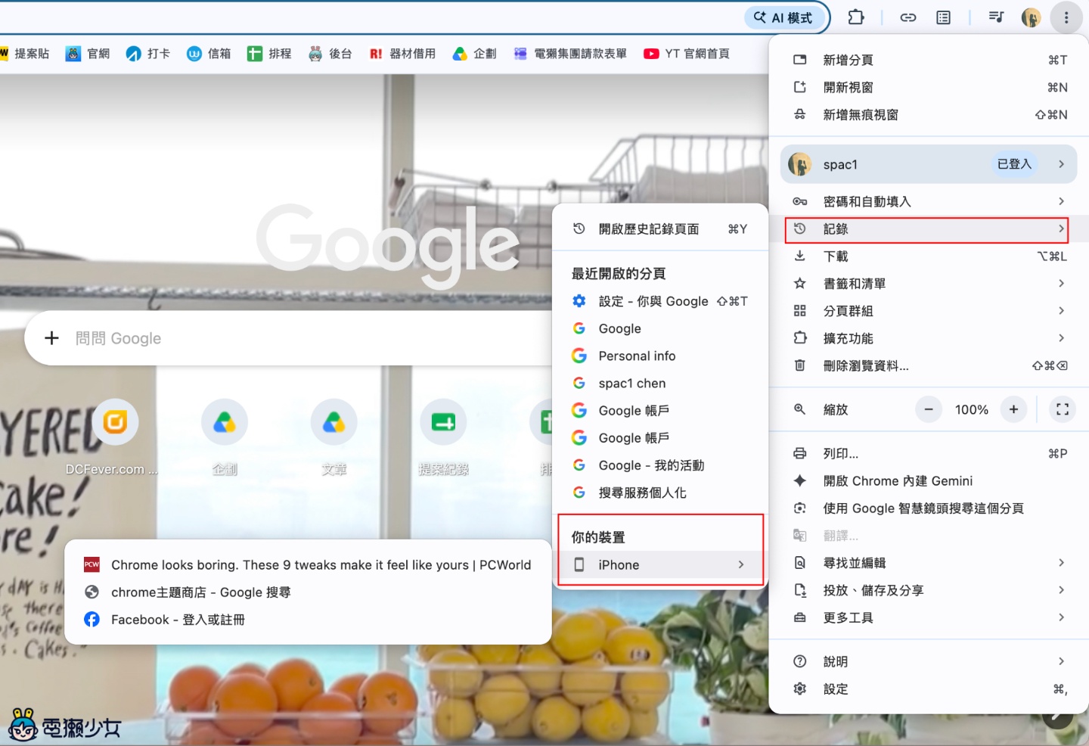Open the 文章 shortcut tile

point(334,437)
